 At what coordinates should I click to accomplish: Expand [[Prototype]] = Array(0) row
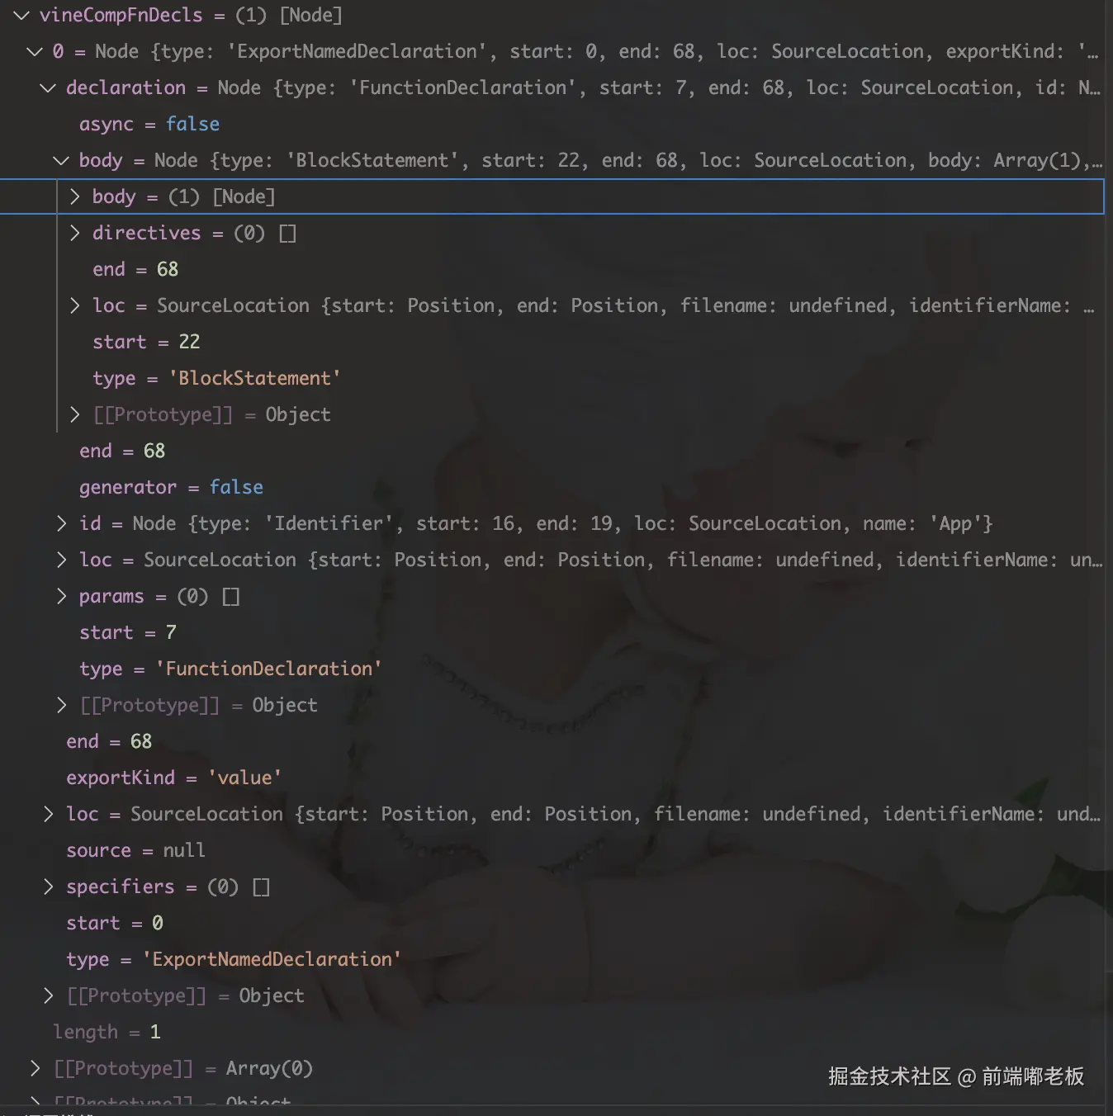coord(35,1068)
